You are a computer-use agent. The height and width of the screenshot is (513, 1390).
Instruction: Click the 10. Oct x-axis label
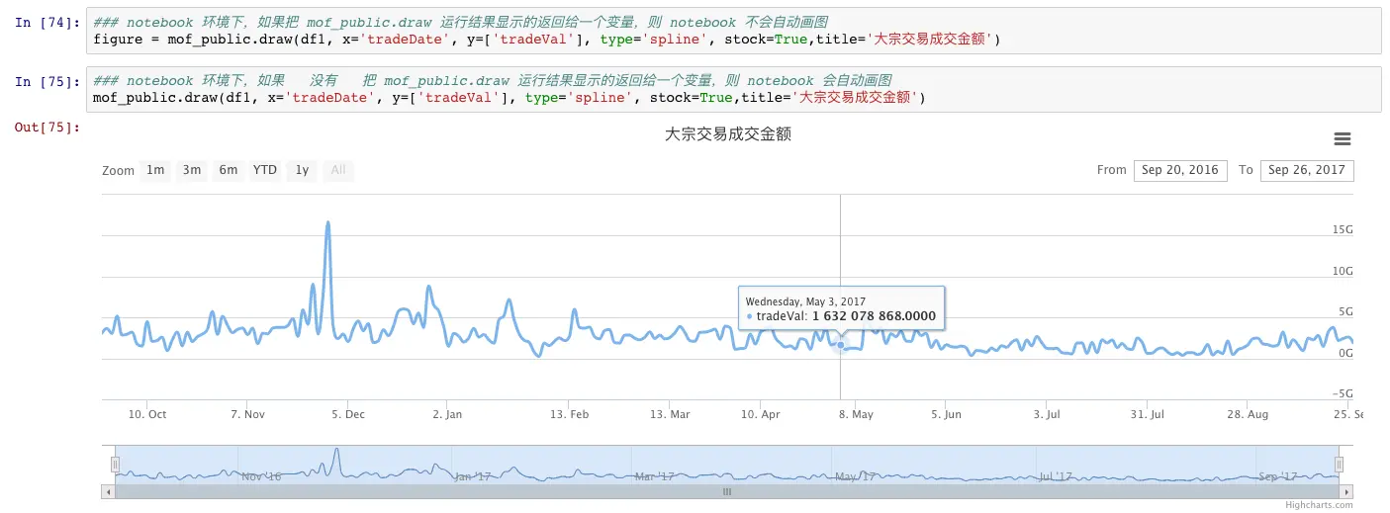[x=147, y=414]
